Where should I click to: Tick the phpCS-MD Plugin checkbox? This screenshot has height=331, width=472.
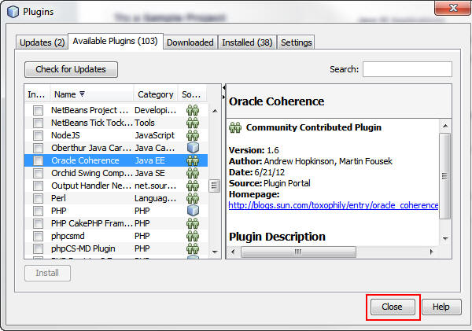(x=38, y=249)
